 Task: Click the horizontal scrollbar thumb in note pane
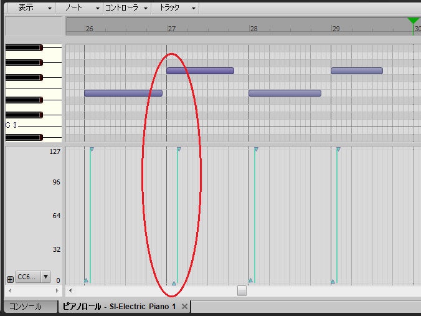(242, 290)
